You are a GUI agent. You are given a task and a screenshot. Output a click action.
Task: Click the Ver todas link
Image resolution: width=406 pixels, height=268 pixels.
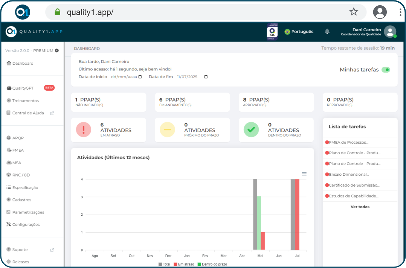point(360,207)
